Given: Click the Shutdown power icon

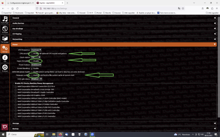Looking at the screenshot, I should point(5,67).
